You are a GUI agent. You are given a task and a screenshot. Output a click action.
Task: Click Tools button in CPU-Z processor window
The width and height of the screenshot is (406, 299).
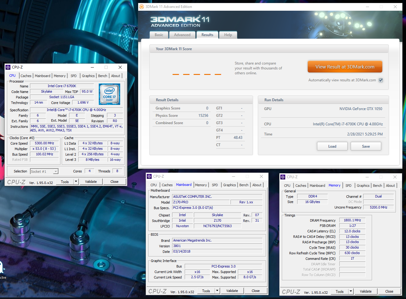[65, 182]
